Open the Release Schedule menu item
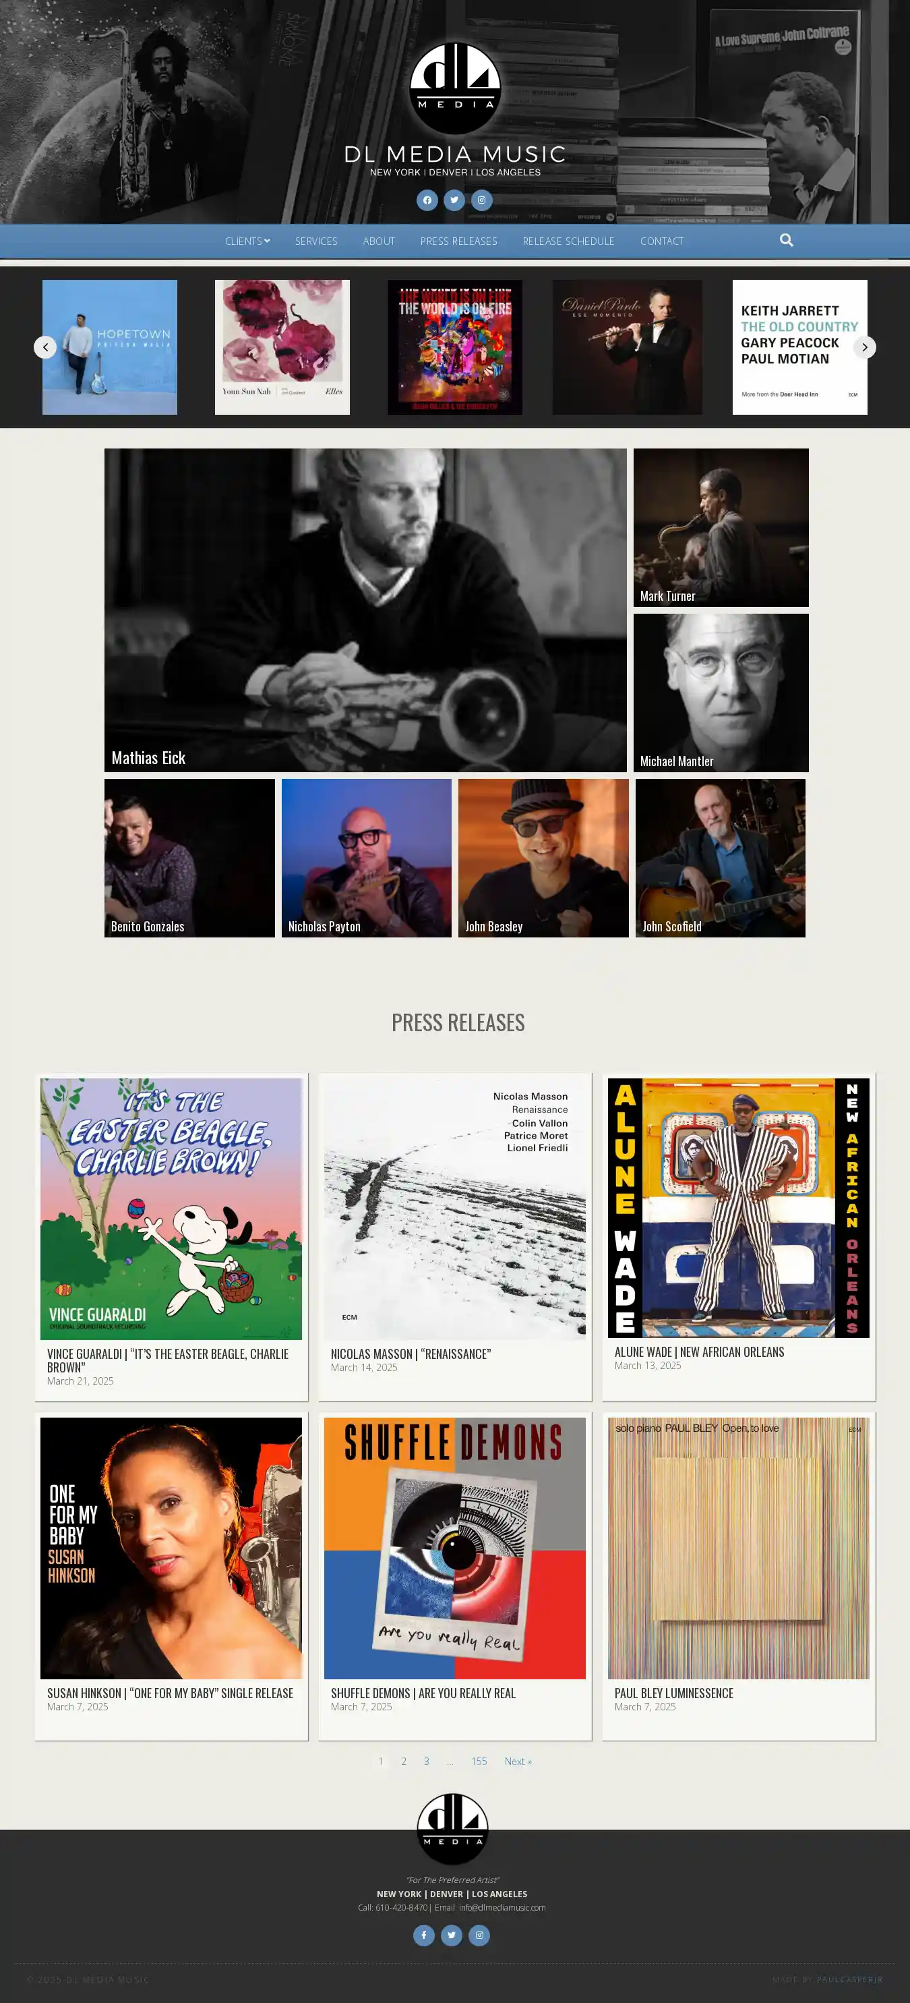 [568, 241]
